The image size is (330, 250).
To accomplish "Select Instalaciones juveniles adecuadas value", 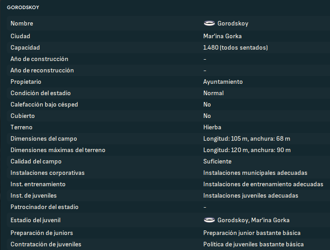I will (x=251, y=195).
